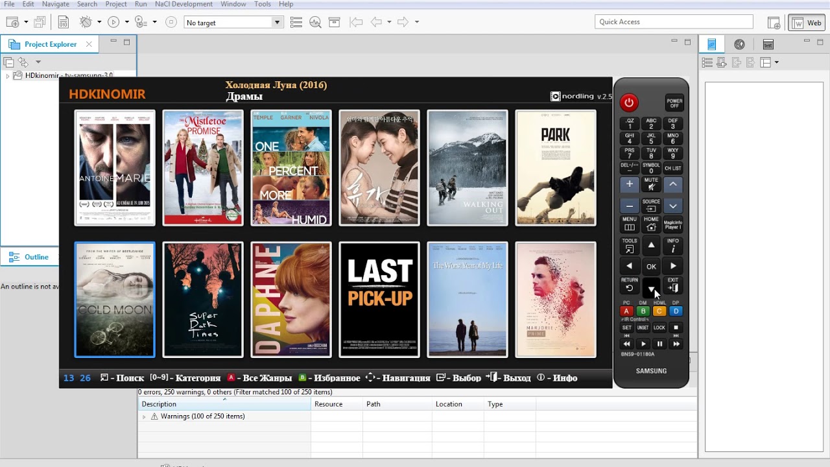Click the Open Perspective icon
830x467 pixels.
point(774,23)
